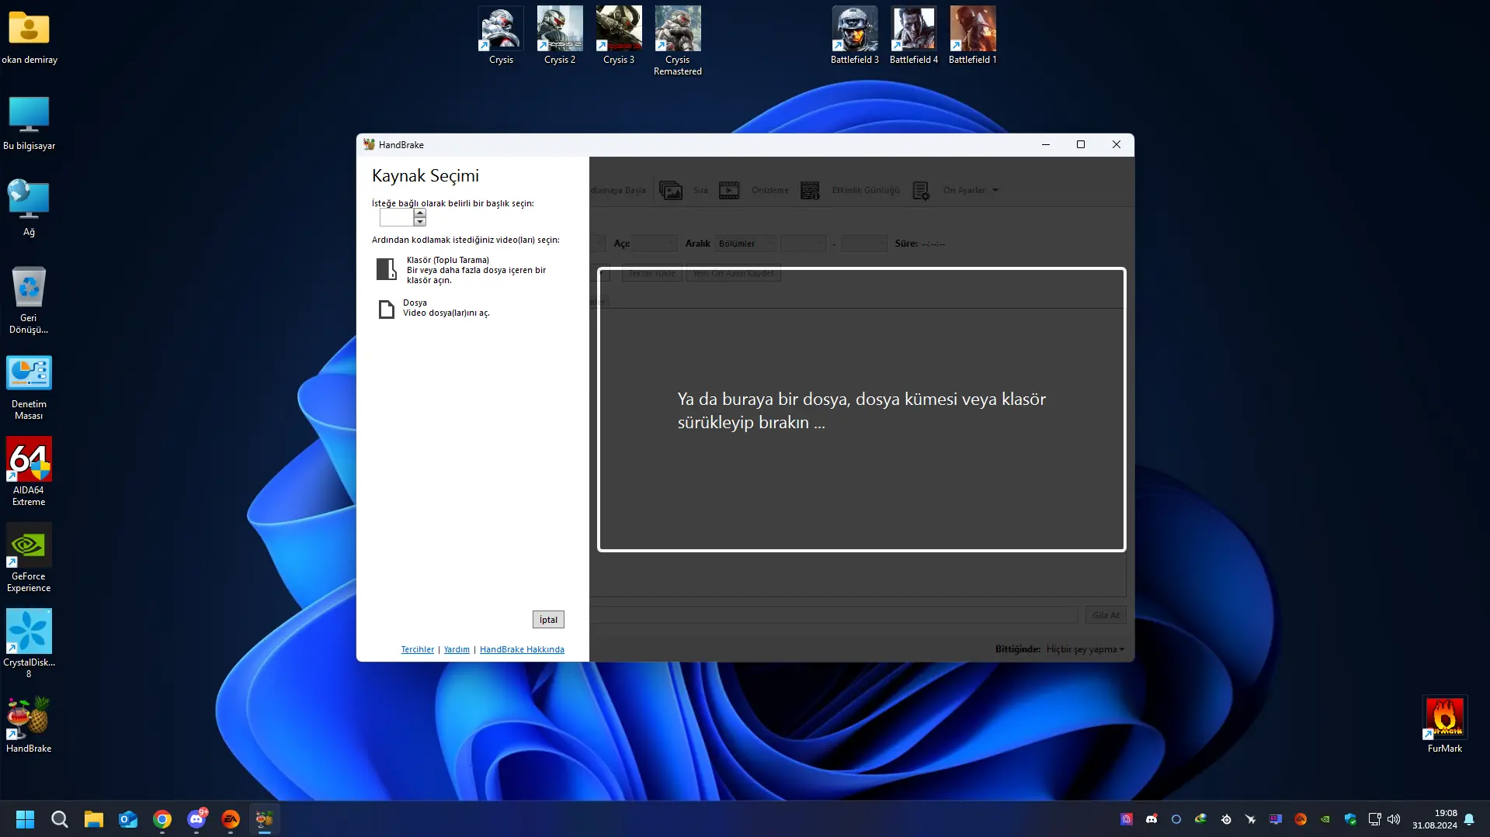This screenshot has height=837, width=1490.
Task: Expand the Bittiğinde 'Hiçbir şey yapma' dropdown
Action: [x=1085, y=649]
